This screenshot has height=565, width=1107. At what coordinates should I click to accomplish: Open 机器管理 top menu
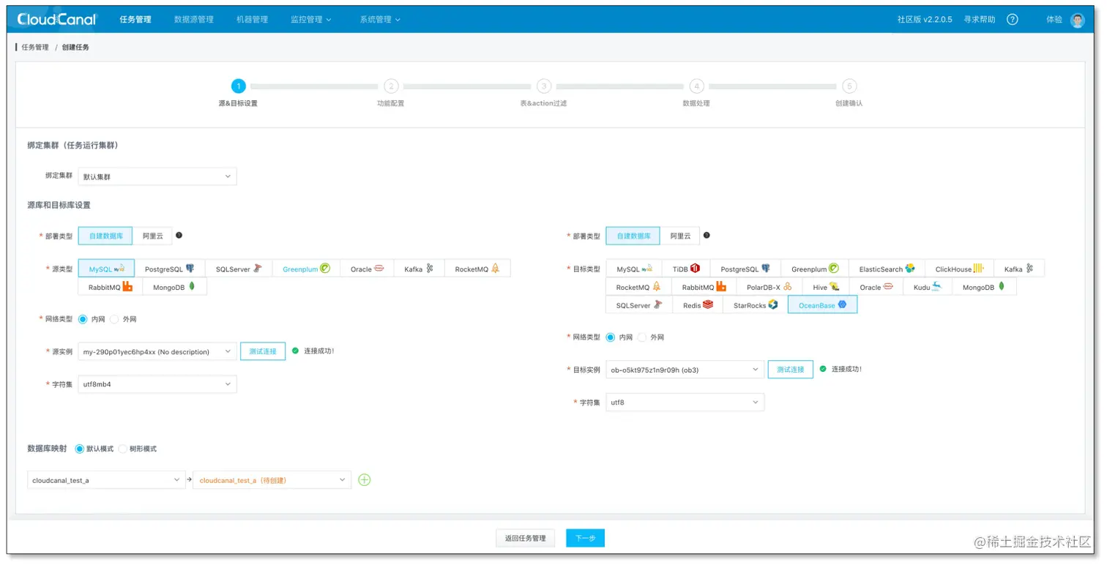tap(253, 20)
